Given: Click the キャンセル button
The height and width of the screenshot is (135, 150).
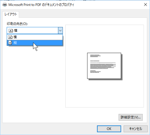Looking at the screenshot, I should point(136,129).
